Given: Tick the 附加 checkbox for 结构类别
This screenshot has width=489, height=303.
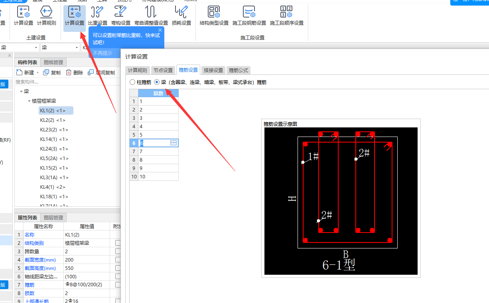Looking at the screenshot, I should [x=118, y=243].
